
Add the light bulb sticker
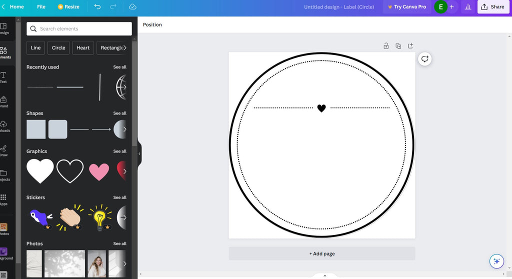coord(99,217)
